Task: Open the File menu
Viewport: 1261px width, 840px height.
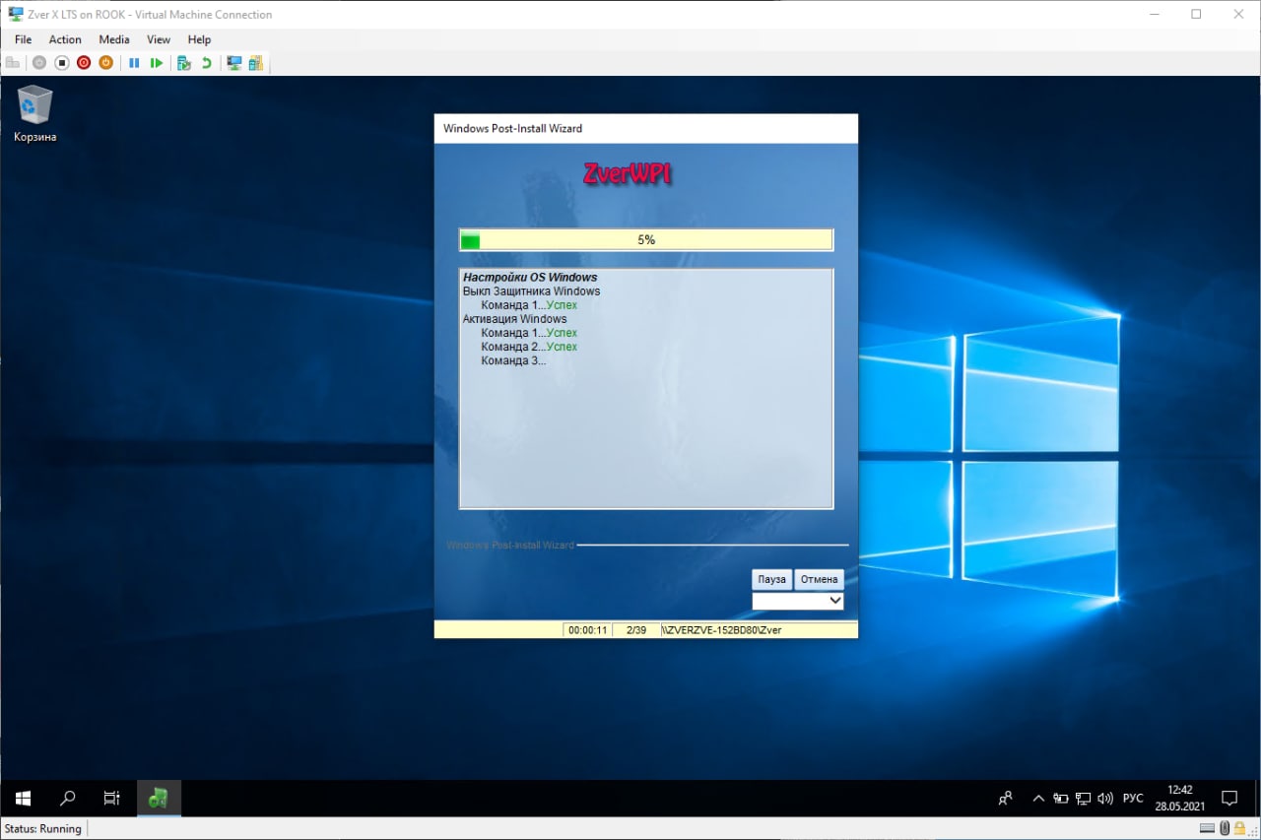Action: click(x=23, y=39)
